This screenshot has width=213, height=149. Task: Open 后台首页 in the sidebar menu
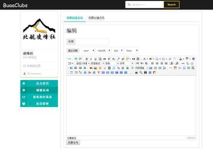click(x=39, y=83)
